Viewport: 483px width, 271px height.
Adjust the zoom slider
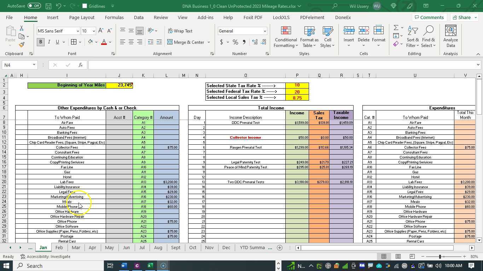441,257
